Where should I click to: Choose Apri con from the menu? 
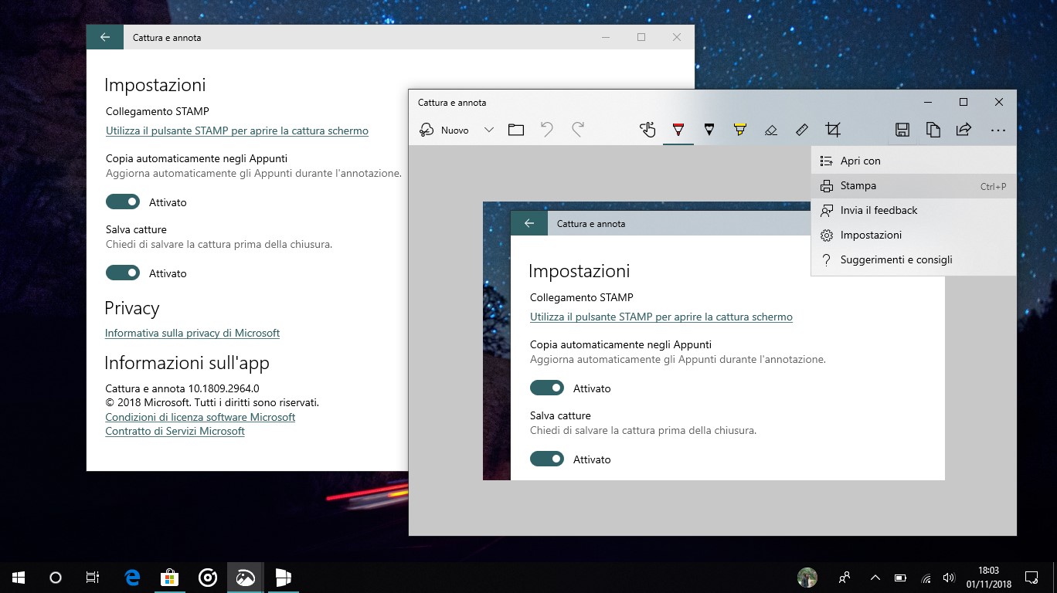coord(913,161)
